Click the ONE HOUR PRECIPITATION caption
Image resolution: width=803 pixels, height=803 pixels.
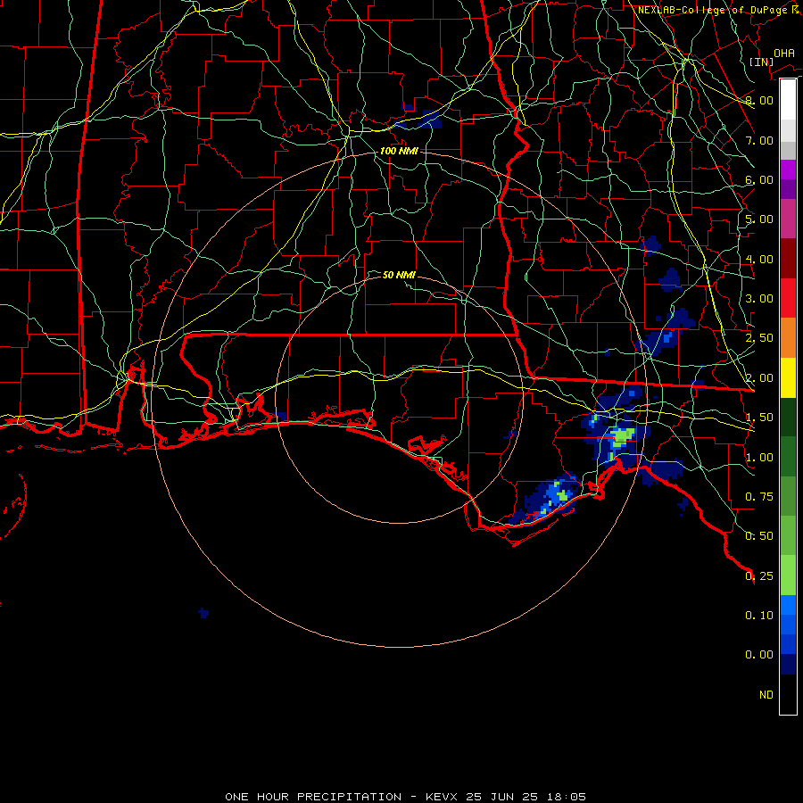313,797
